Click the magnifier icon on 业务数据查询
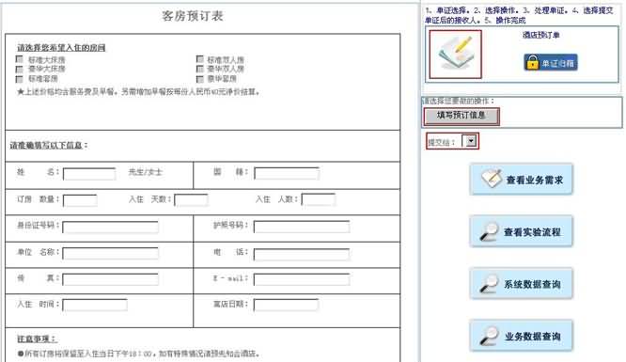Image resolution: width=626 pixels, height=362 pixels. click(489, 336)
